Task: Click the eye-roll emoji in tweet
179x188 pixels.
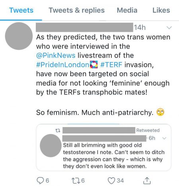Action: [160, 112]
